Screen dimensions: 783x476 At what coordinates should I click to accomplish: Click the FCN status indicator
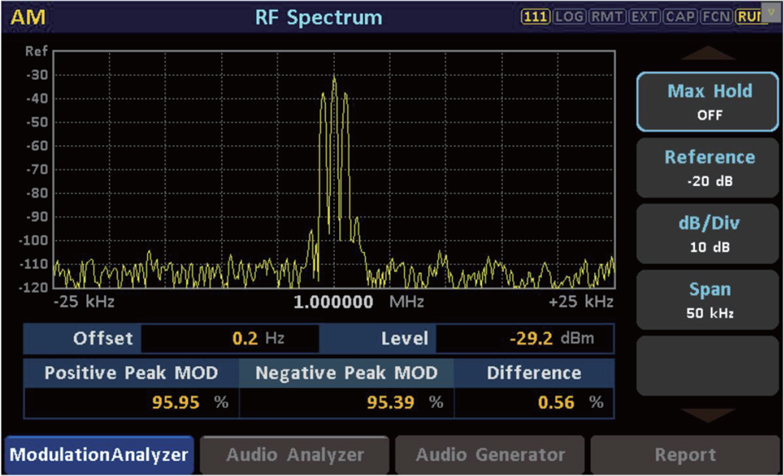(716, 17)
